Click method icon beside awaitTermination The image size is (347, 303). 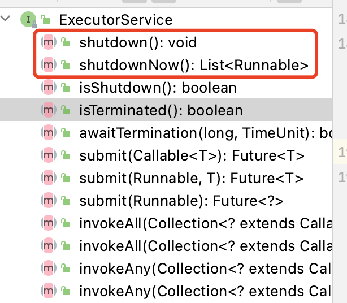tap(49, 133)
